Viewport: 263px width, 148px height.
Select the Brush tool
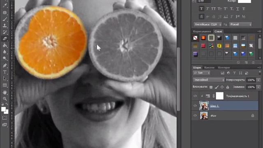point(5,19)
